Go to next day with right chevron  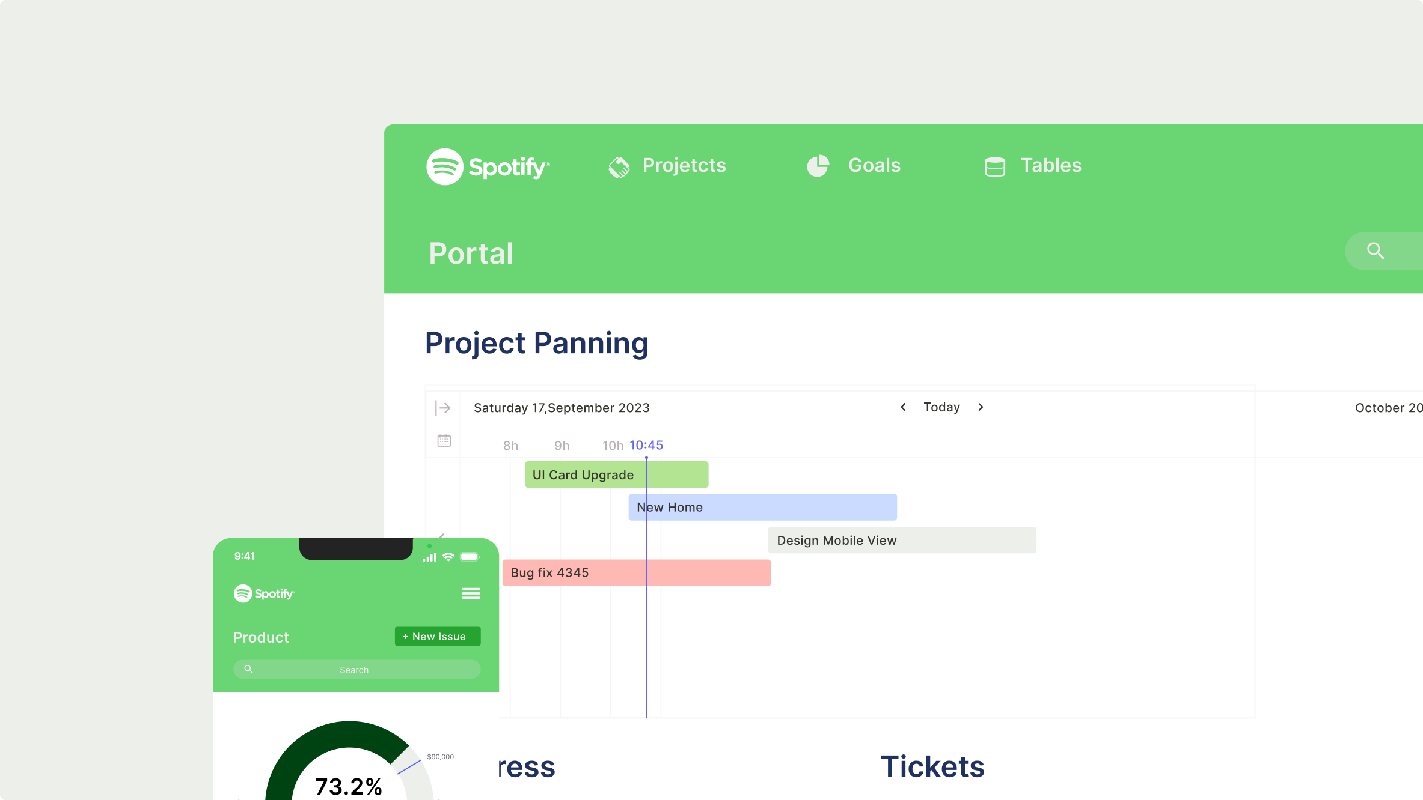tap(981, 407)
